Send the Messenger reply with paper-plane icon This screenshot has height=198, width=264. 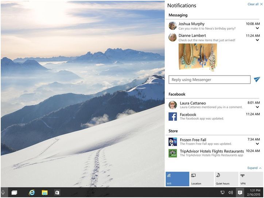(257, 79)
